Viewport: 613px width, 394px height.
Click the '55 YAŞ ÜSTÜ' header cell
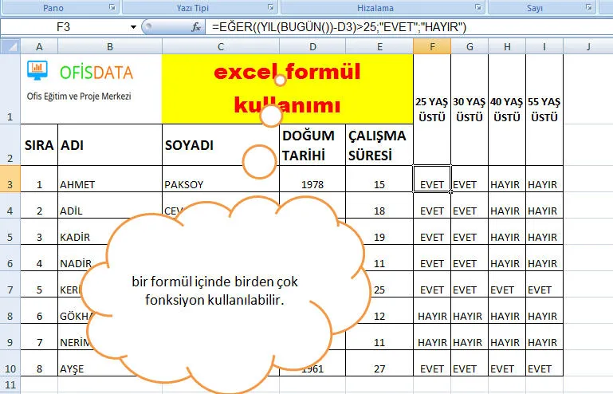pos(544,109)
